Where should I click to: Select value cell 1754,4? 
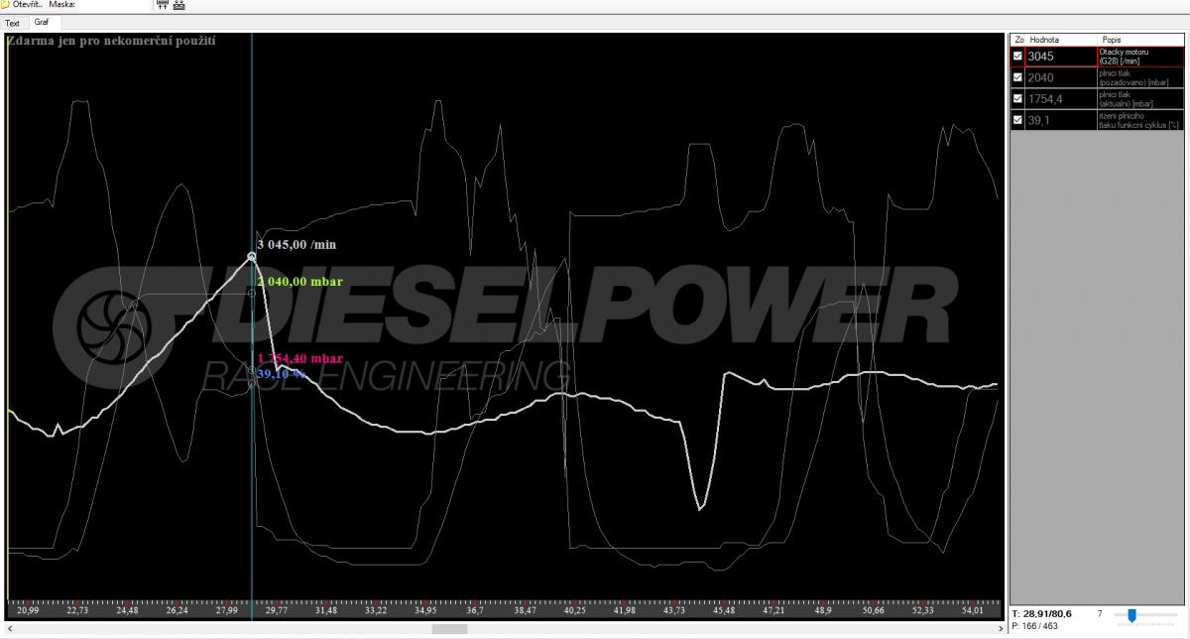coord(1061,98)
